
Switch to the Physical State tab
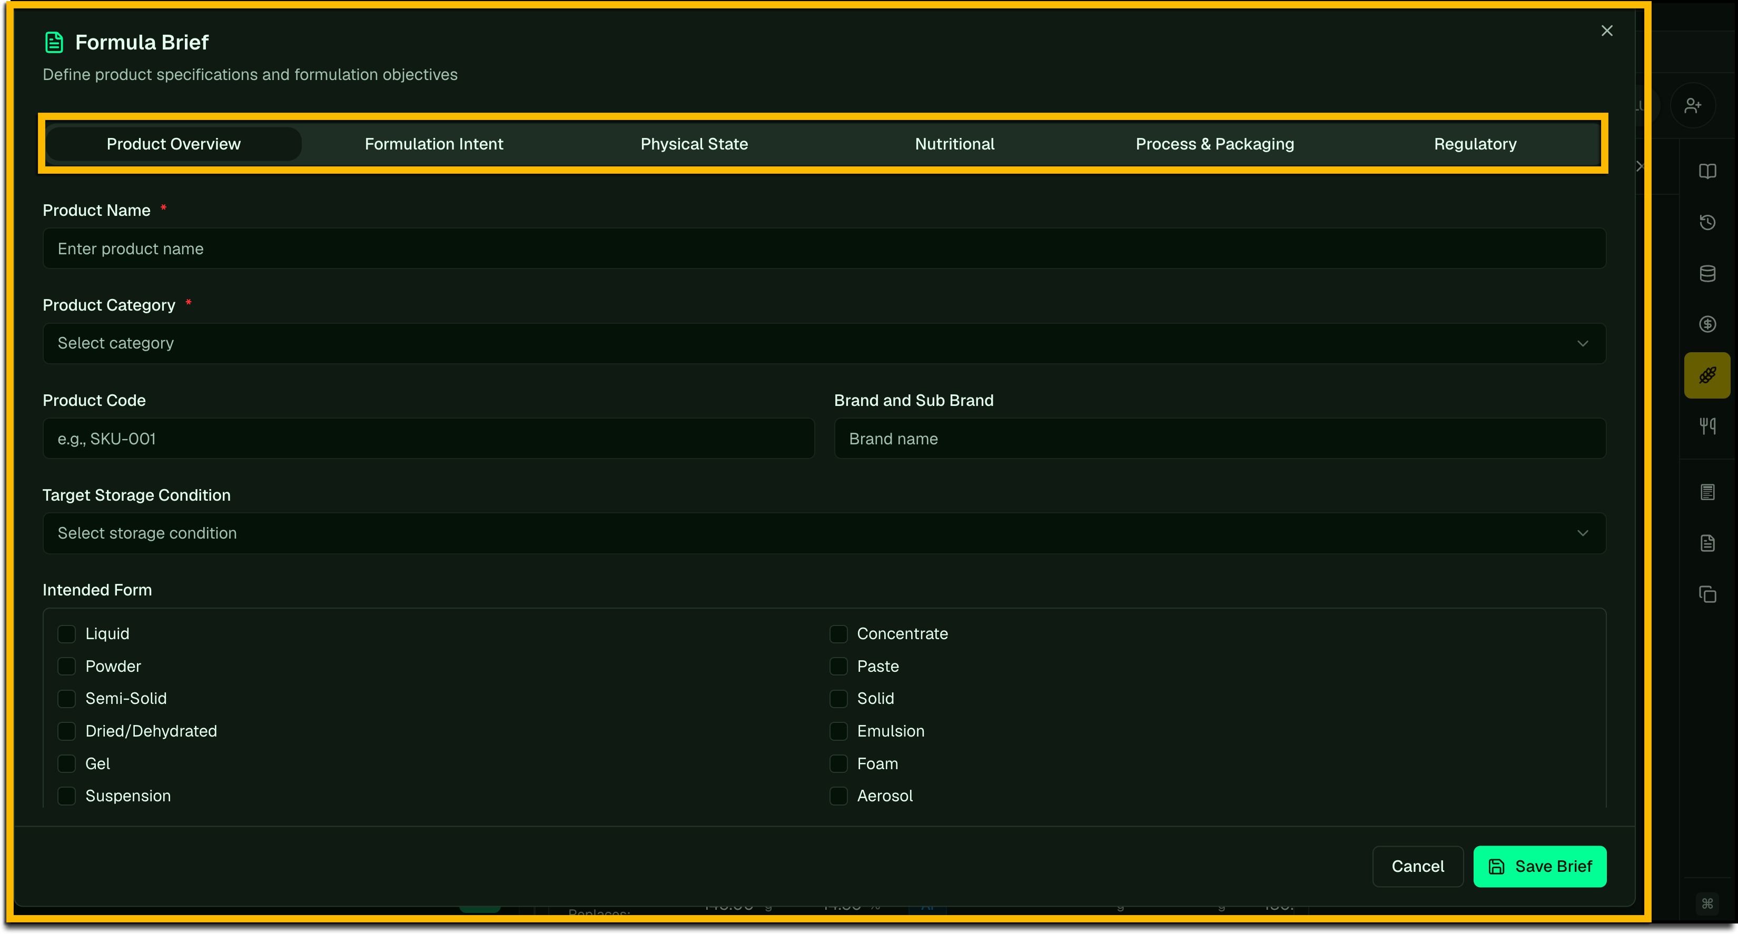click(x=694, y=144)
